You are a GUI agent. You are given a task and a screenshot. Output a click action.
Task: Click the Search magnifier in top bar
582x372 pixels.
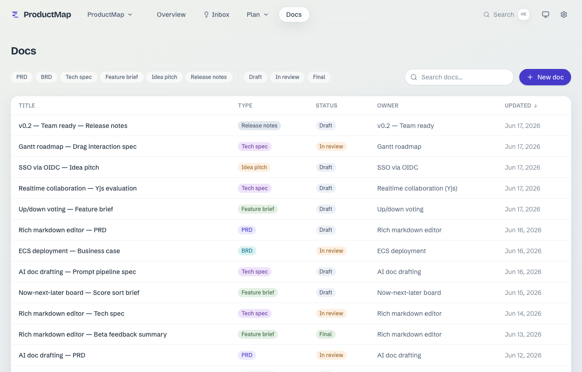tap(487, 15)
